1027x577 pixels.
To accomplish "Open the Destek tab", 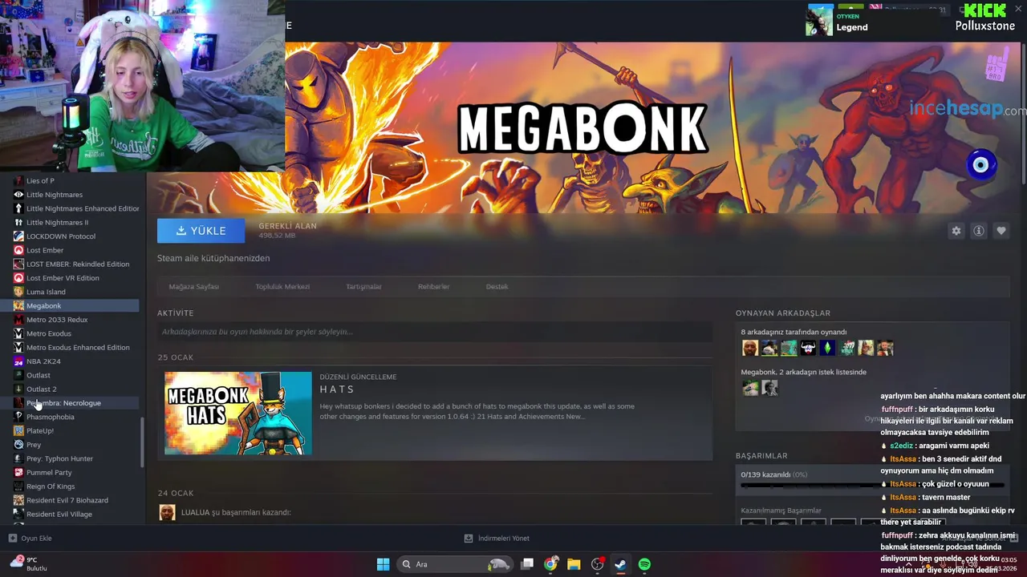I will 497,286.
